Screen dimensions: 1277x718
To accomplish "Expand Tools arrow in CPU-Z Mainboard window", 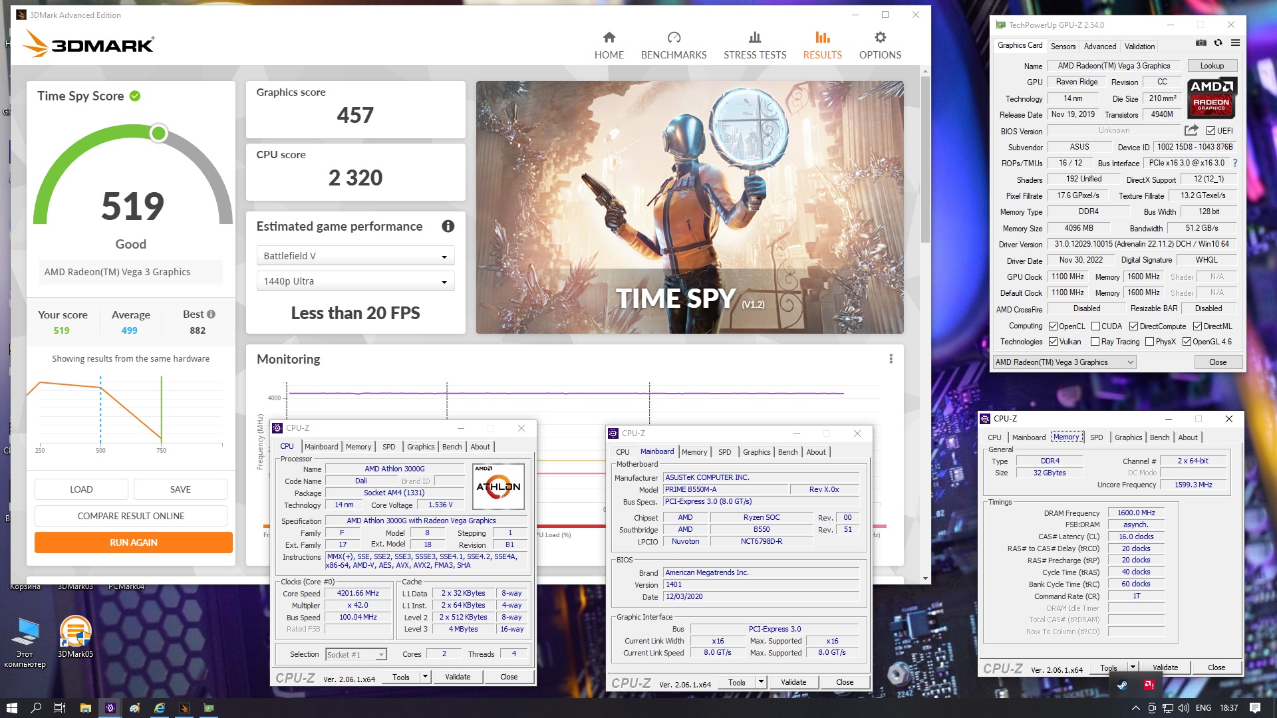I will click(761, 682).
